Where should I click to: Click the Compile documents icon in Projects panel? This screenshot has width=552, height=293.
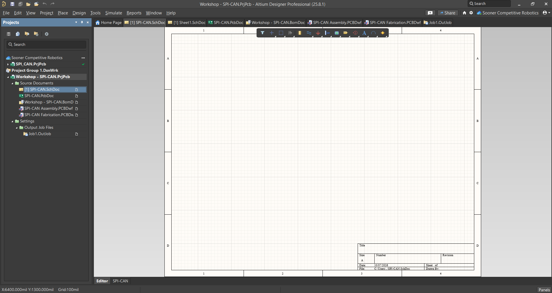(x=18, y=34)
